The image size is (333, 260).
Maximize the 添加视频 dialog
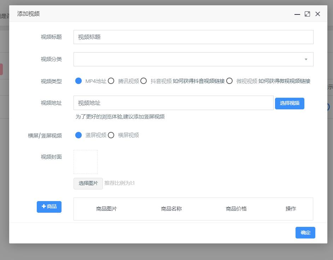pyautogui.click(x=307, y=14)
